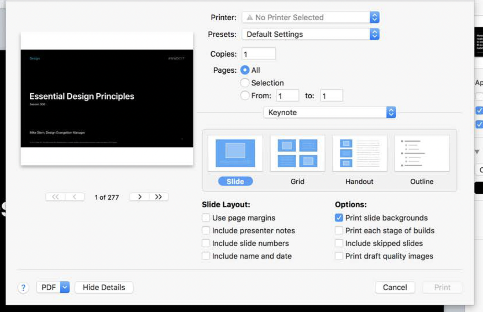Enable Include name and date

(206, 256)
